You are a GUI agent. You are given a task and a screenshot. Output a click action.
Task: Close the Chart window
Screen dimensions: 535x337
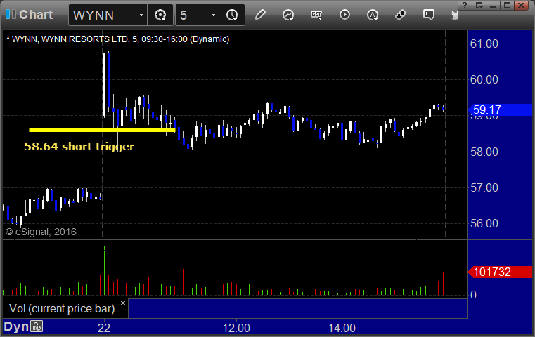522,5
